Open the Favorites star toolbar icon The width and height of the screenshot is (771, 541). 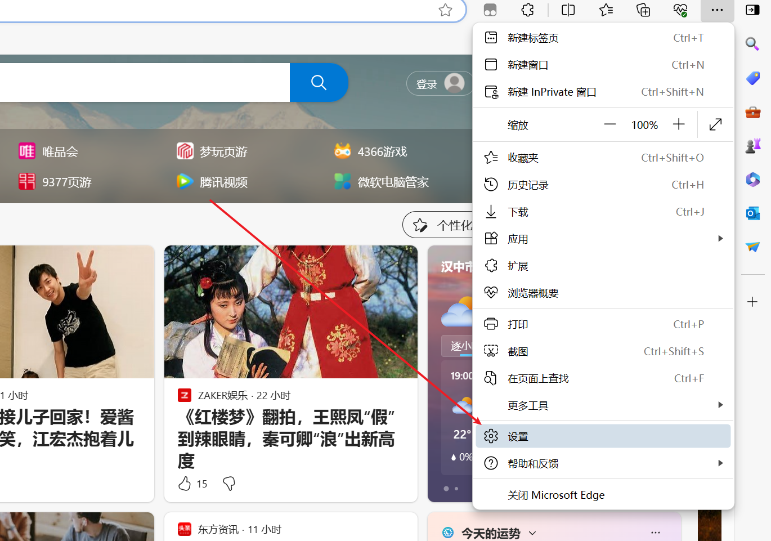(606, 10)
